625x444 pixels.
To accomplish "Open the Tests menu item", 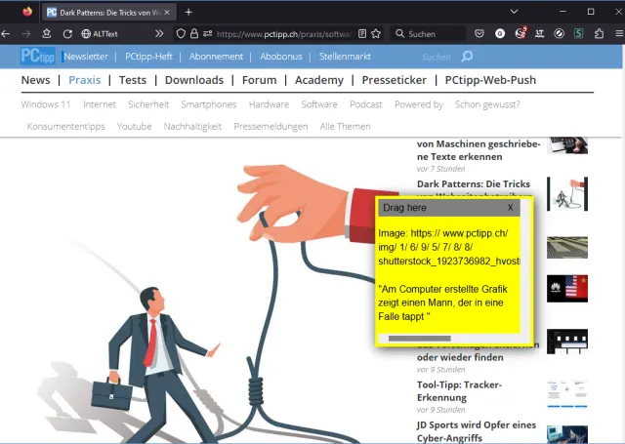I will (133, 80).
